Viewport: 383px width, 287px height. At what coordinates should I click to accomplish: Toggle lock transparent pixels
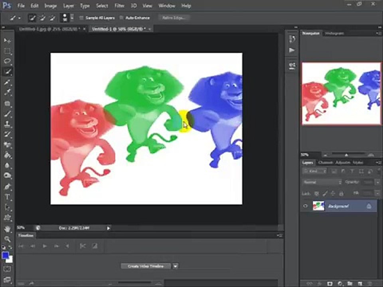316,194
